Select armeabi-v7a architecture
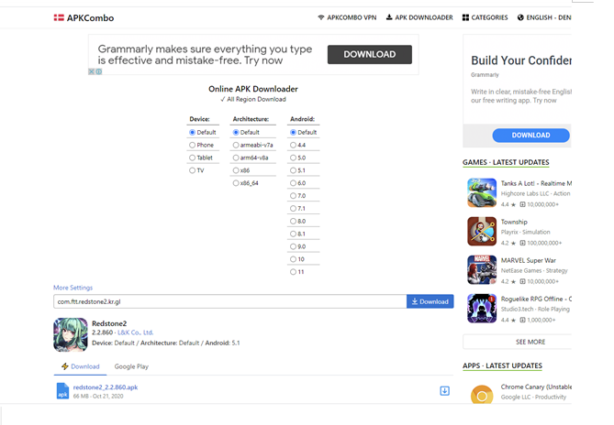Viewport: 614px width, 425px height. (236, 145)
